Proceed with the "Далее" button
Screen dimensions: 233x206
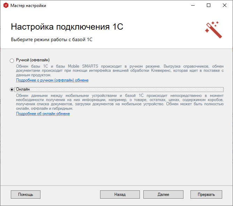tap(163, 194)
